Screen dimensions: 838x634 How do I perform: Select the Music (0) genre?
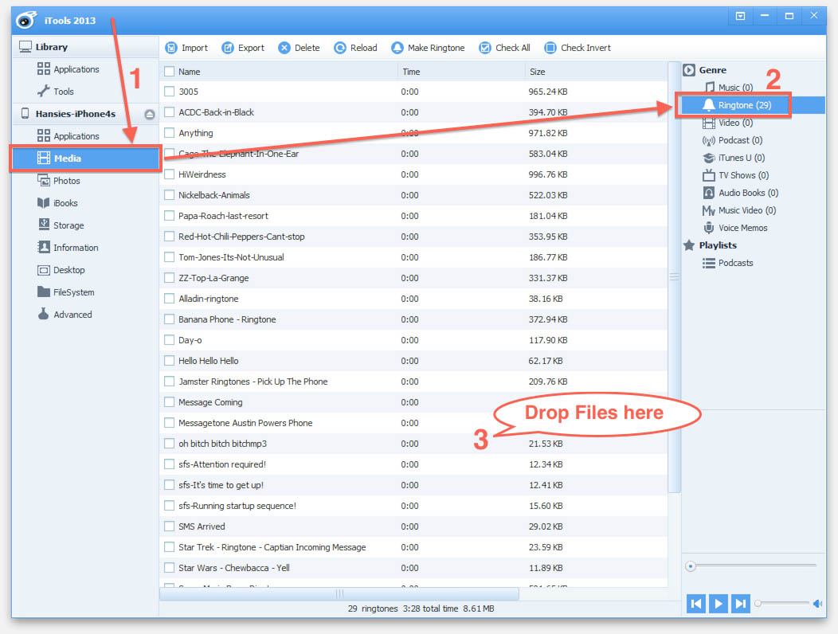pos(728,87)
